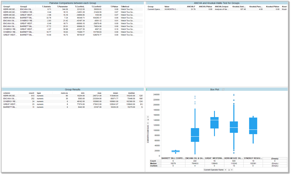Select the Box Plot title bar
This screenshot has height=175, width=291.
click(217, 90)
